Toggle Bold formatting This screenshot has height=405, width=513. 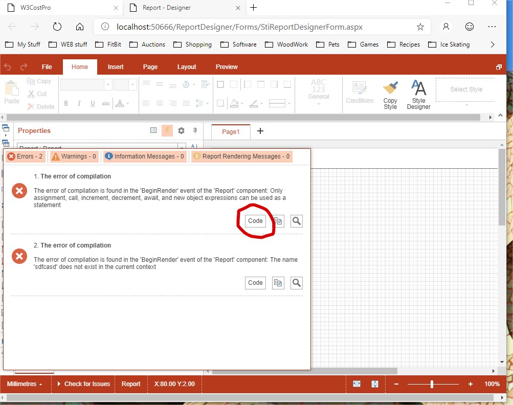(x=66, y=103)
